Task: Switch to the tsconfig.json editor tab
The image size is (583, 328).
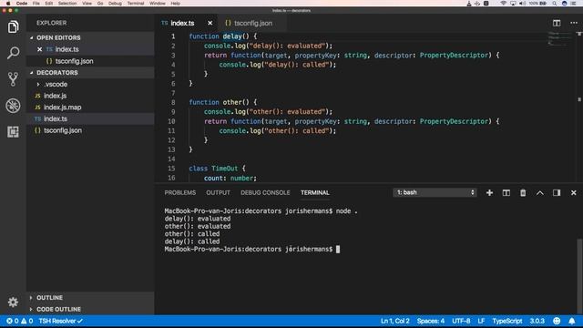Action: (x=253, y=23)
